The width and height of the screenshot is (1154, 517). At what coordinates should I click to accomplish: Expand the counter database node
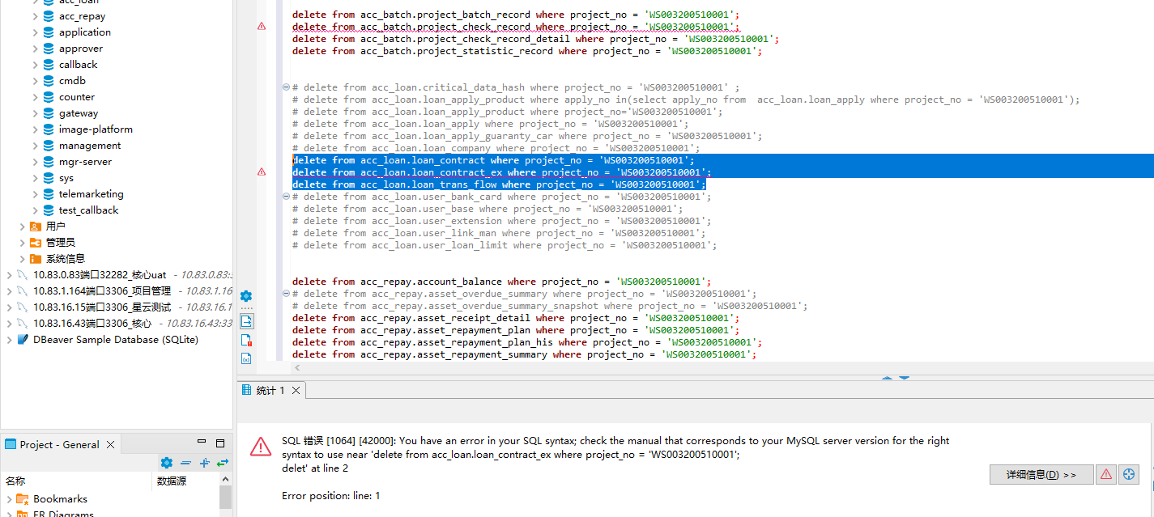pyautogui.click(x=35, y=97)
